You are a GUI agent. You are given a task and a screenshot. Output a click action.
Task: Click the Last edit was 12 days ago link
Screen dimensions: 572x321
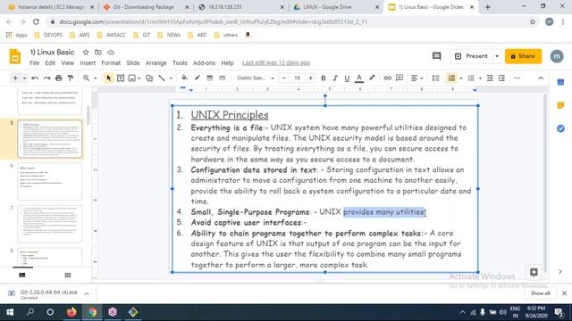tap(276, 63)
